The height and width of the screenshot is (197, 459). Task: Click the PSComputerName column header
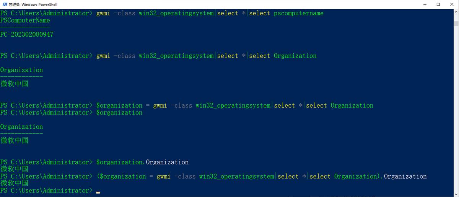pos(25,20)
